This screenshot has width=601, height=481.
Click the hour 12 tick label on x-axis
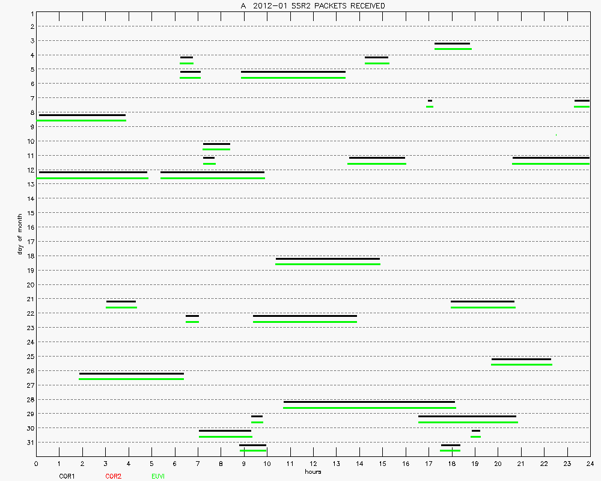point(313,464)
